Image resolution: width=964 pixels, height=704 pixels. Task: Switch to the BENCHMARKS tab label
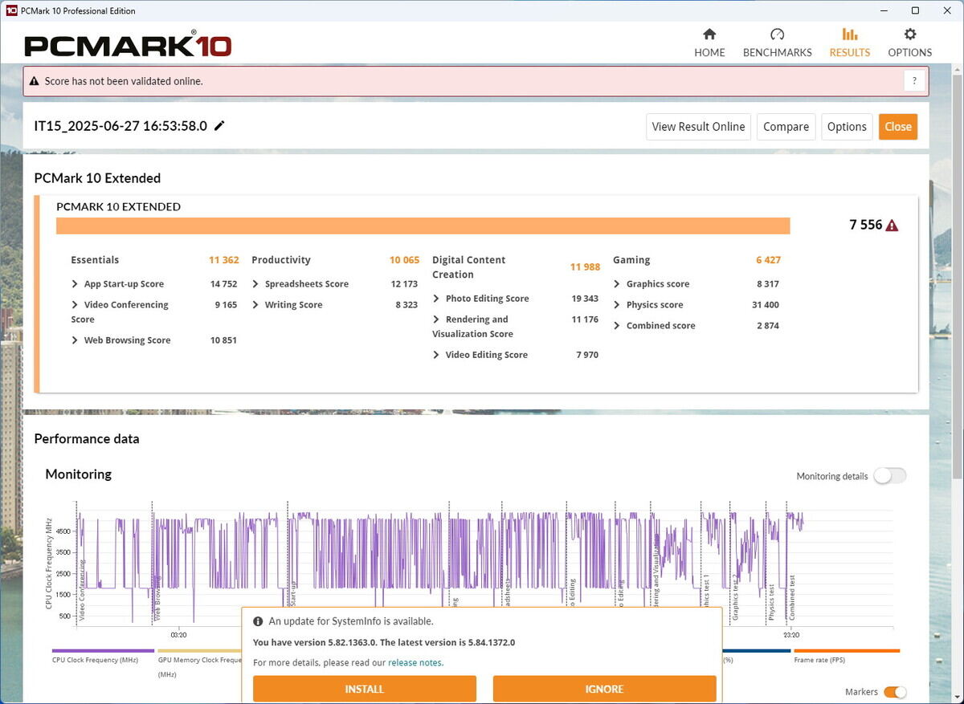click(777, 53)
